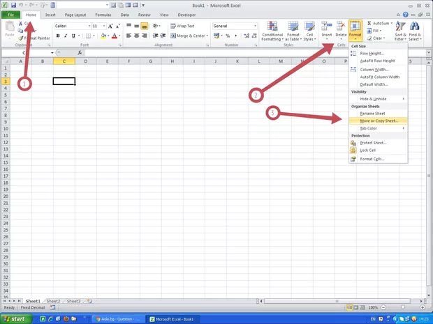
Task: Click the Save icon in Quick Access
Action: 13,5
